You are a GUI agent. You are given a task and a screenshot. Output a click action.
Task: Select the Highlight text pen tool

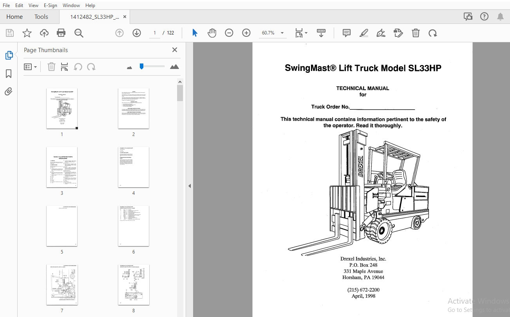click(x=364, y=33)
